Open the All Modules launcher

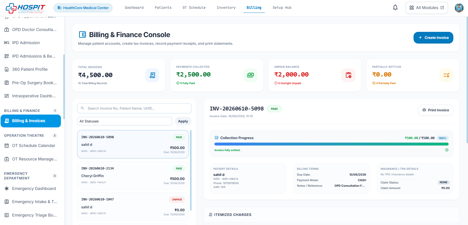tap(426, 8)
